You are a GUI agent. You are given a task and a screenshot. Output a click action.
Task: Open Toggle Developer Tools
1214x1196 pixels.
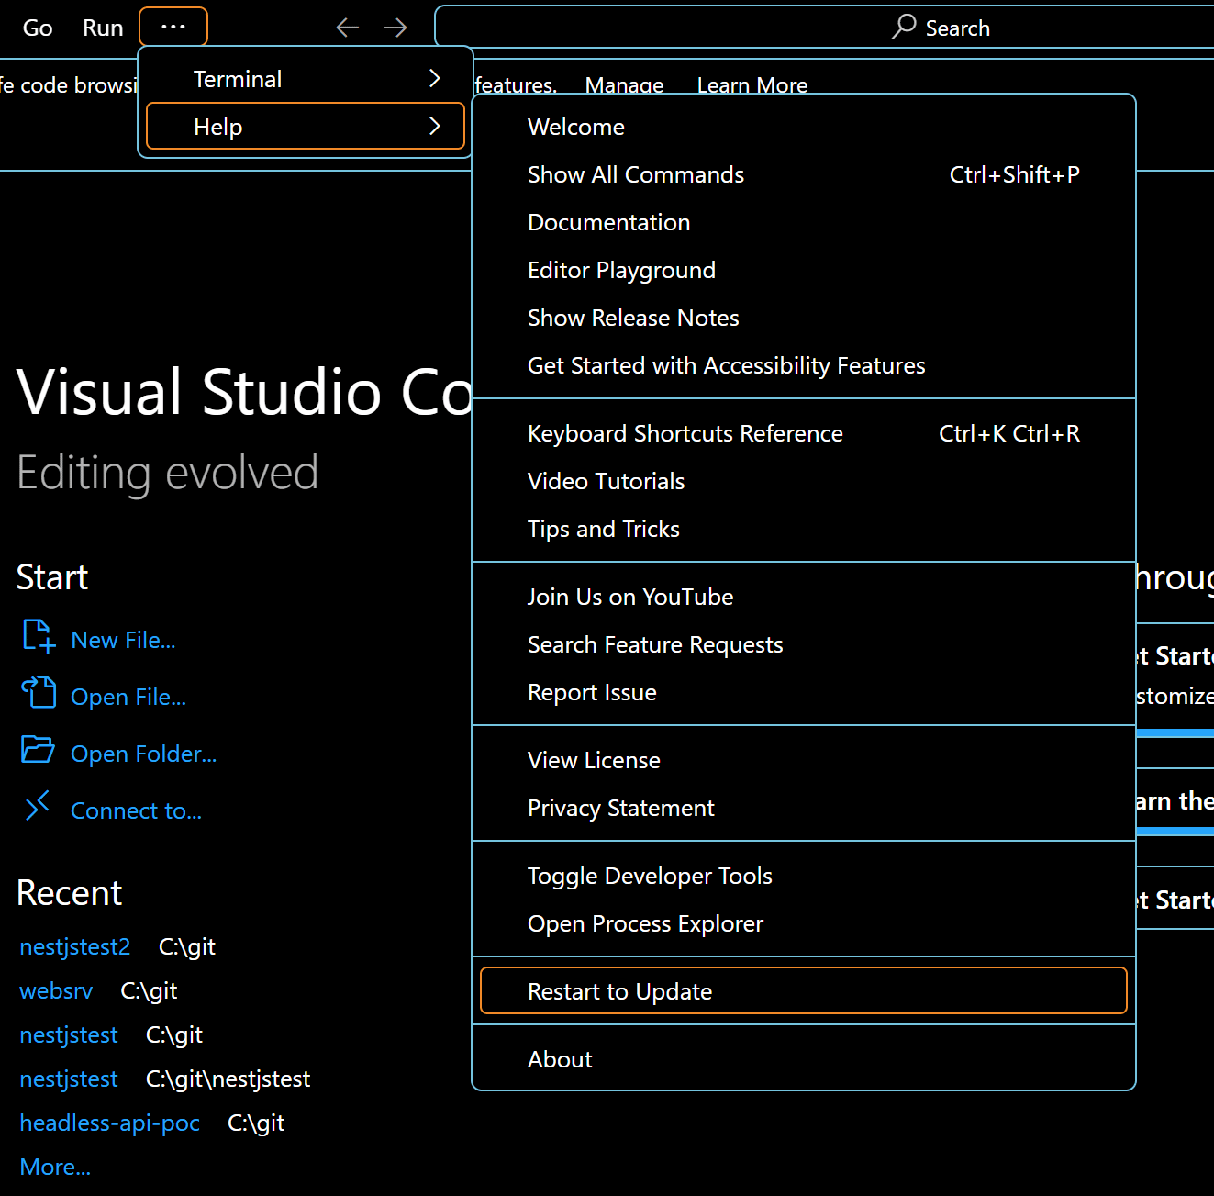(650, 876)
